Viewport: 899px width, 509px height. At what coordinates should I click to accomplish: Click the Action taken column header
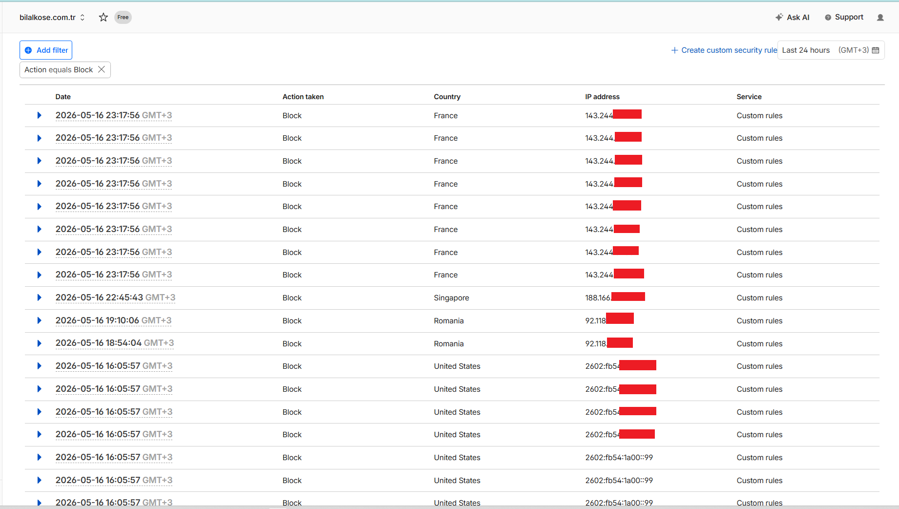(303, 97)
